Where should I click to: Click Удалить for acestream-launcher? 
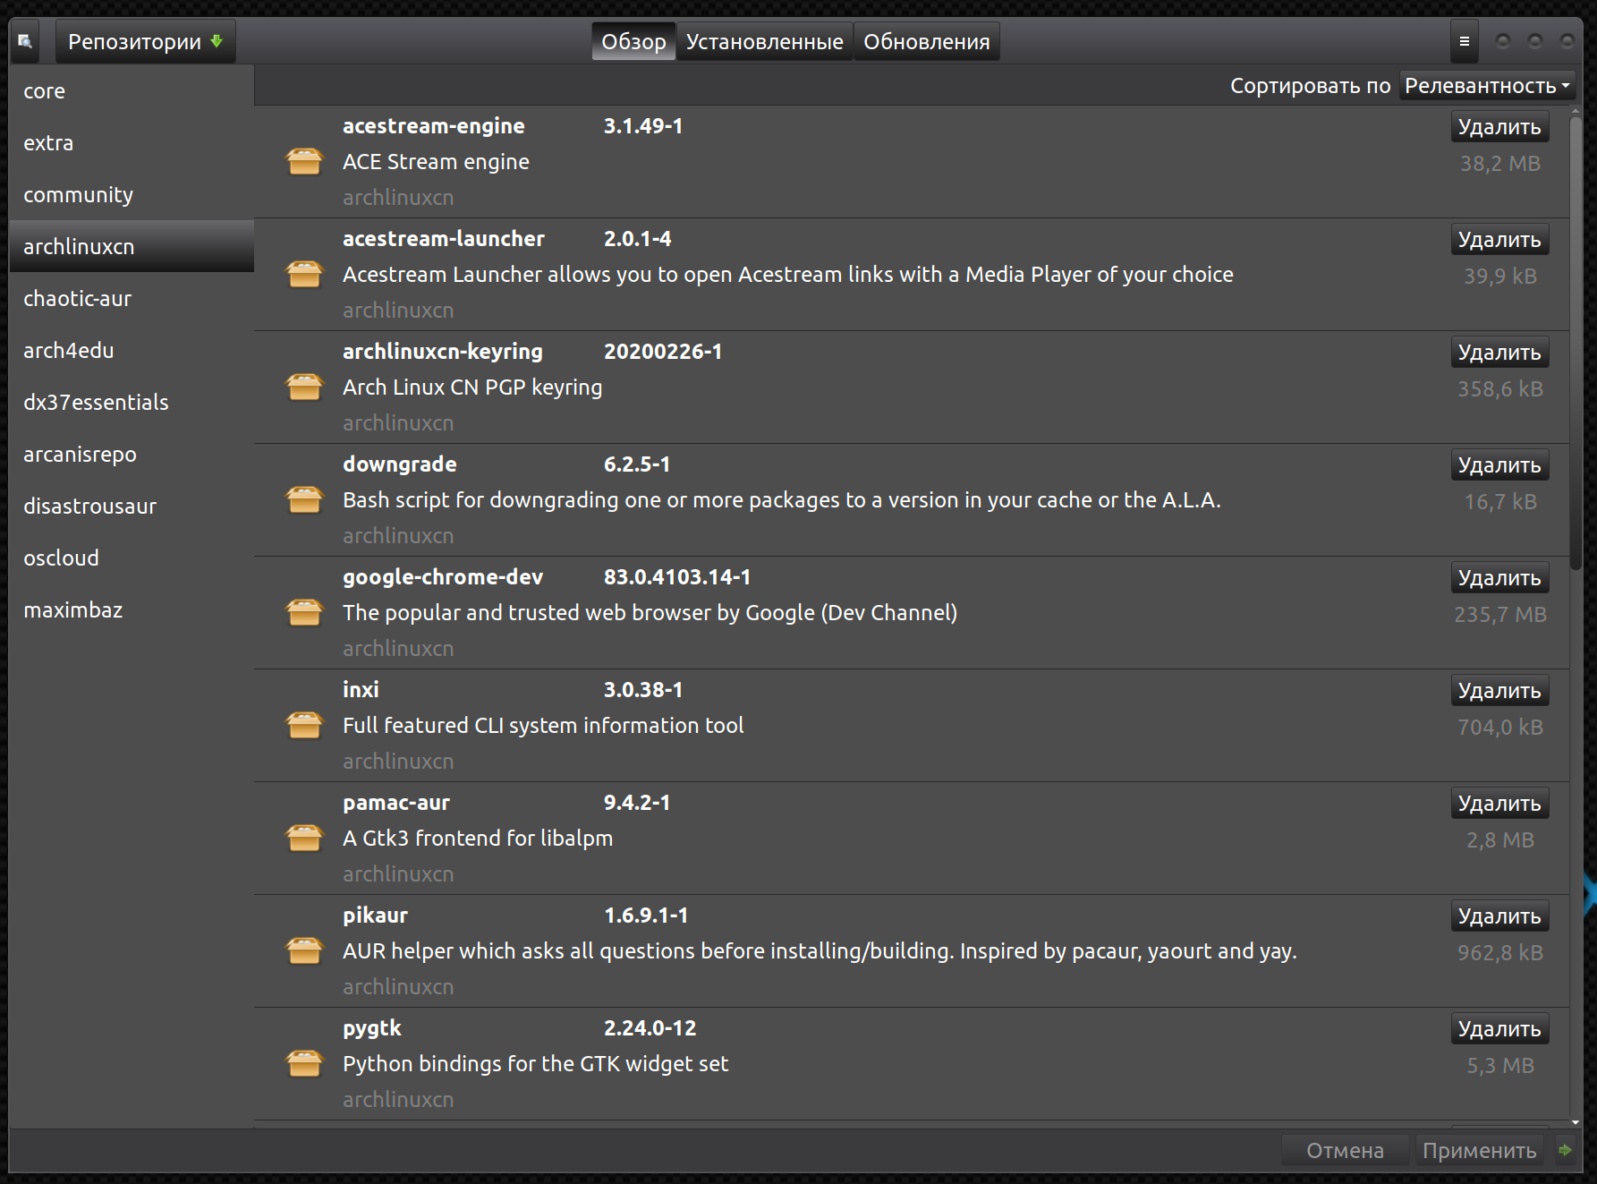1499,240
